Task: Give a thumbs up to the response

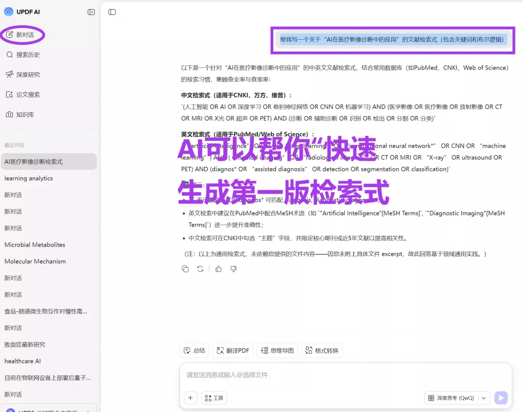Action: [218, 269]
